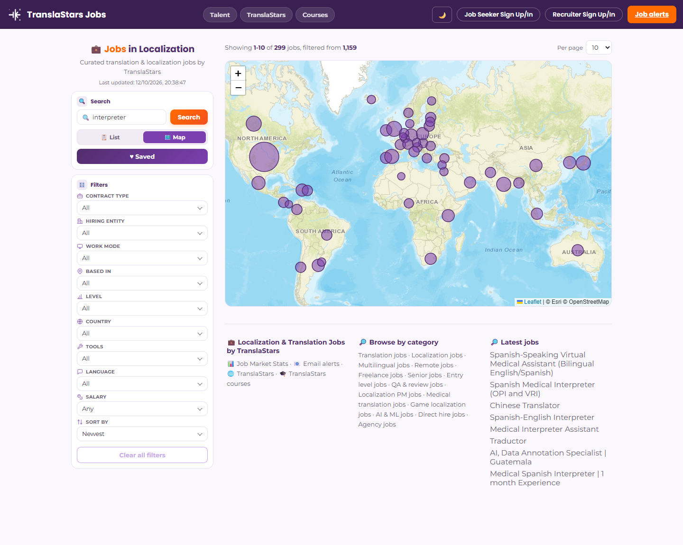Image resolution: width=683 pixels, height=545 pixels.
Task: Open Spanish-English Interpreter job listing
Action: [542, 418]
